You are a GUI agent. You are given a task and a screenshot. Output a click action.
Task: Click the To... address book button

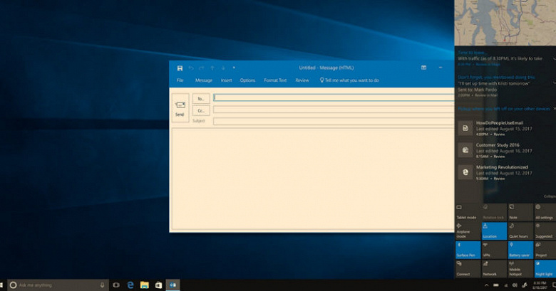point(201,98)
